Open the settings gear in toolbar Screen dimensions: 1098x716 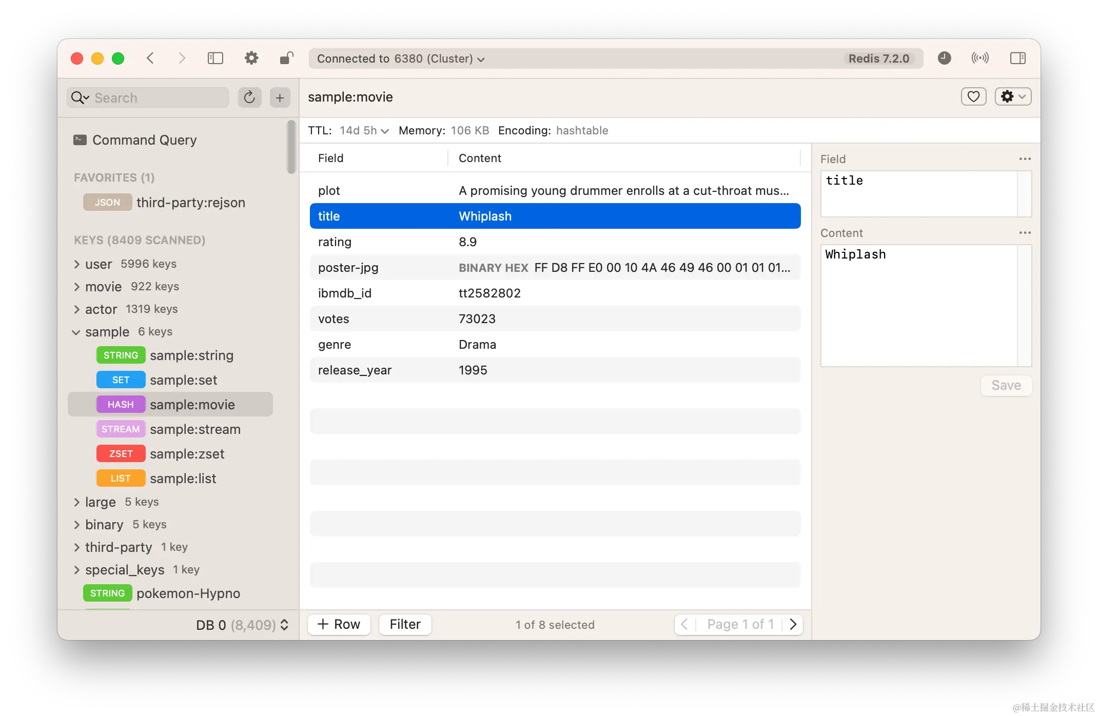[251, 58]
